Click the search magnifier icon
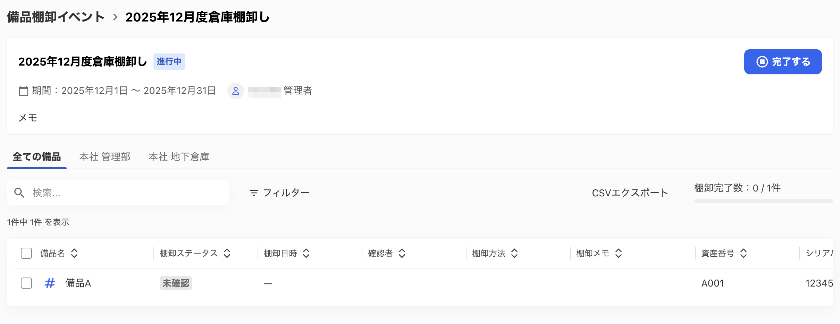 (19, 192)
